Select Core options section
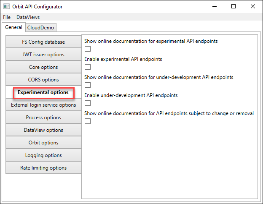The image size is (263, 204). (x=43, y=67)
